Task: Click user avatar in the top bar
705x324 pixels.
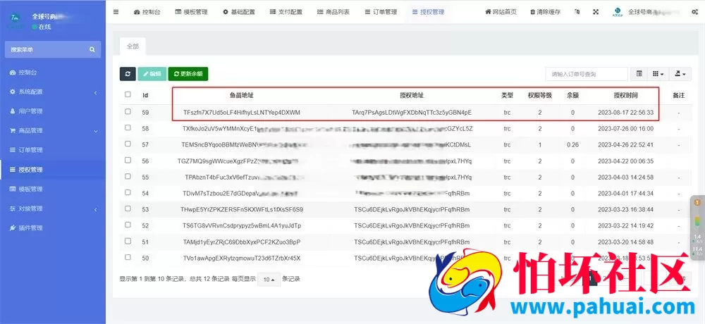Action: pyautogui.click(x=618, y=12)
